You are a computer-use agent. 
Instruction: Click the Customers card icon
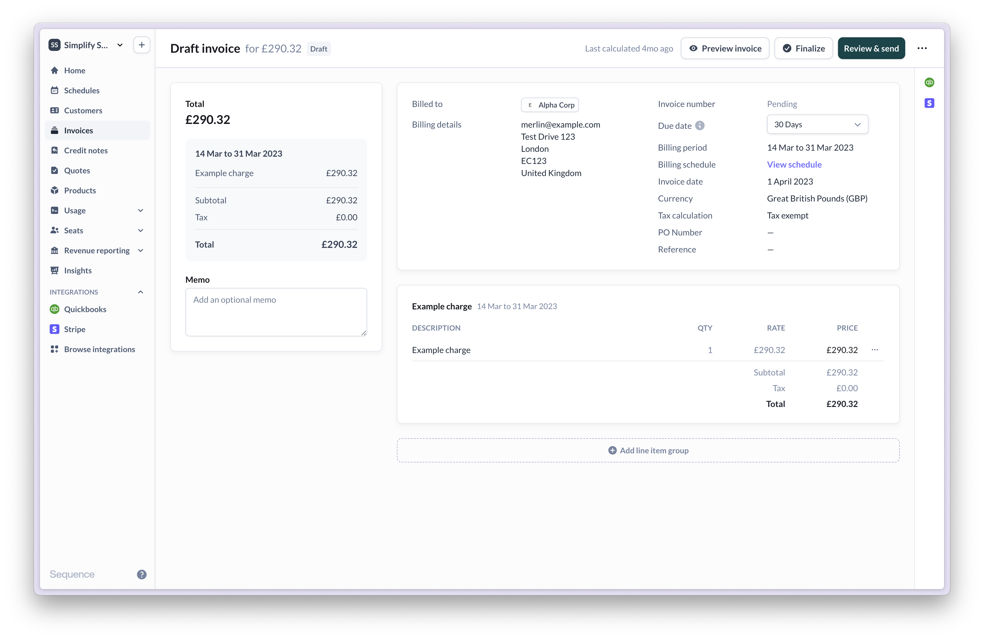[54, 110]
